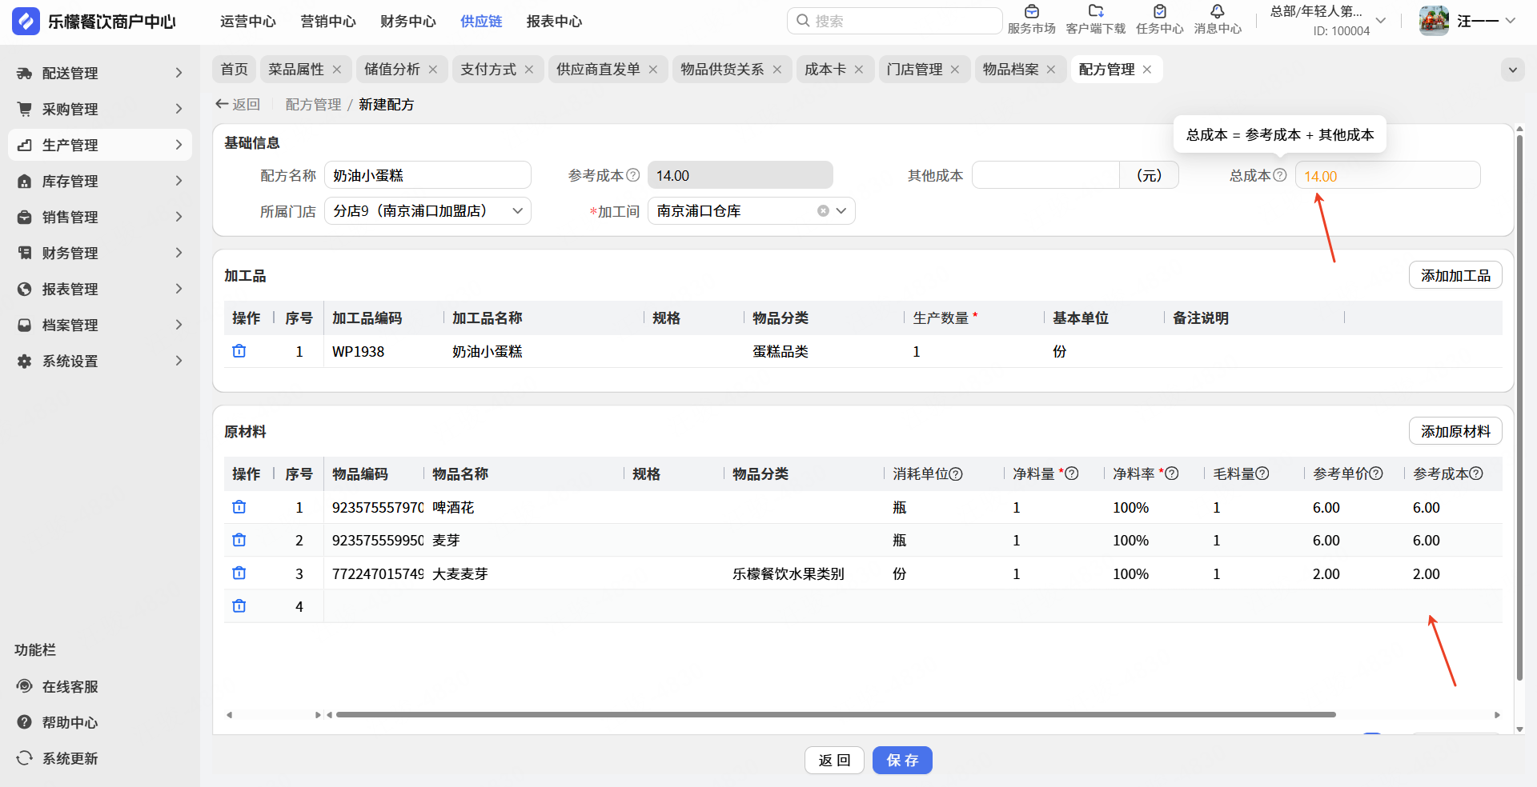Delete the 奶油小蛋糕 processed product row

239,351
